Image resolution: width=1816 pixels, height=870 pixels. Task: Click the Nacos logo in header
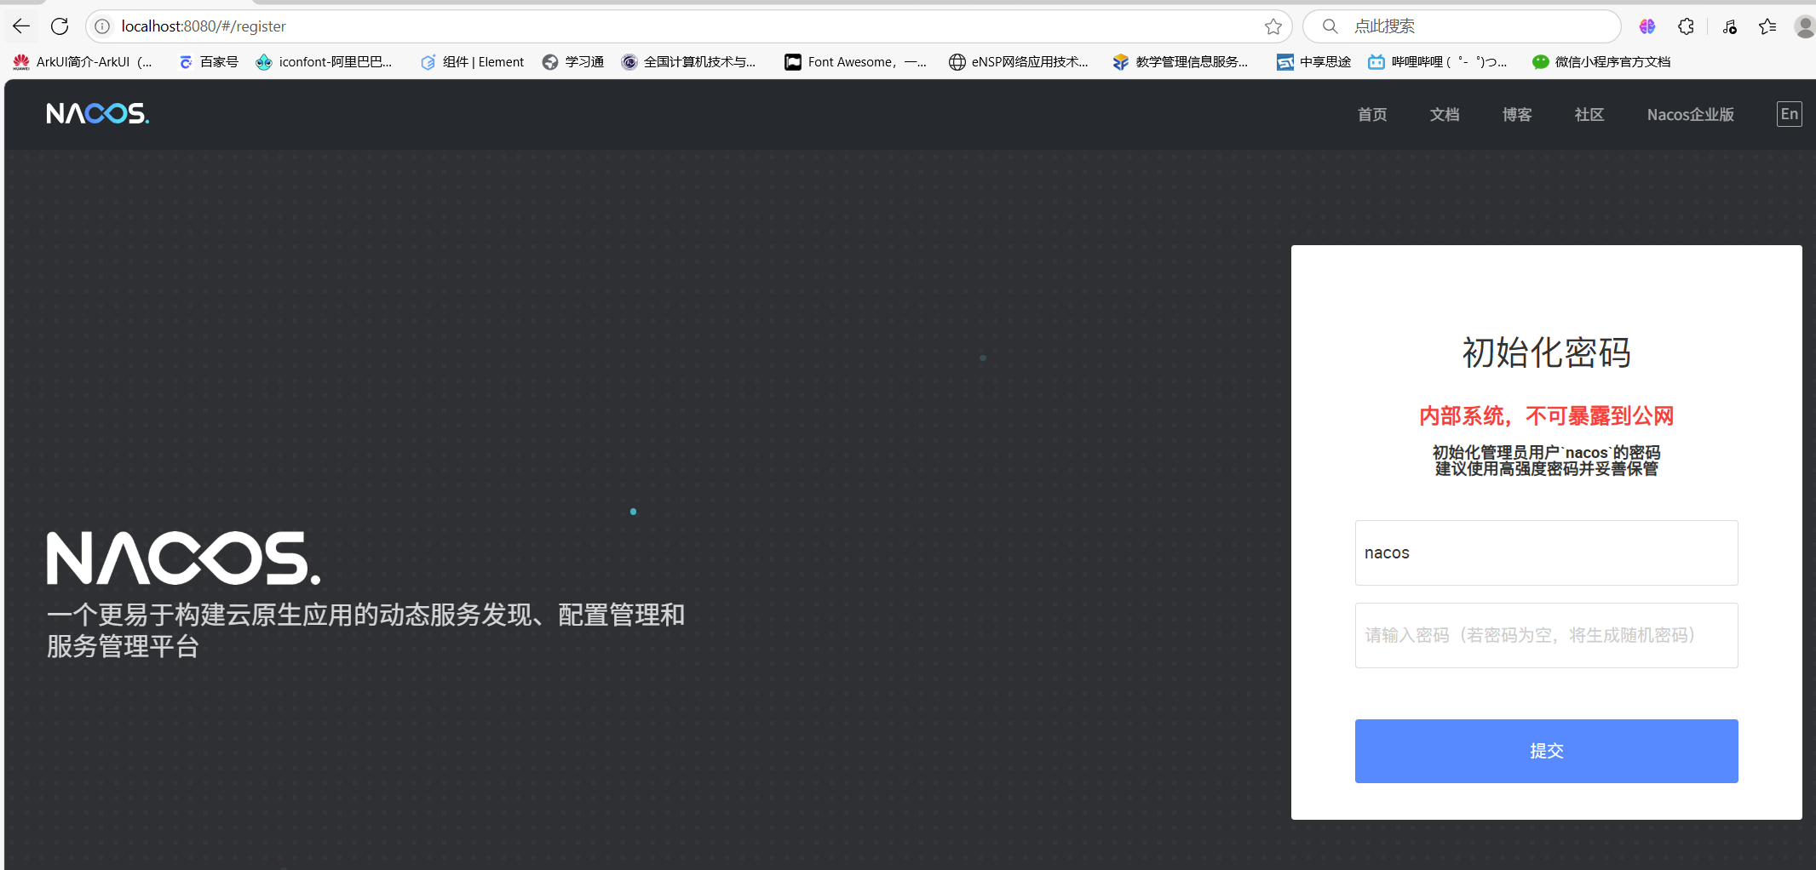click(x=98, y=114)
